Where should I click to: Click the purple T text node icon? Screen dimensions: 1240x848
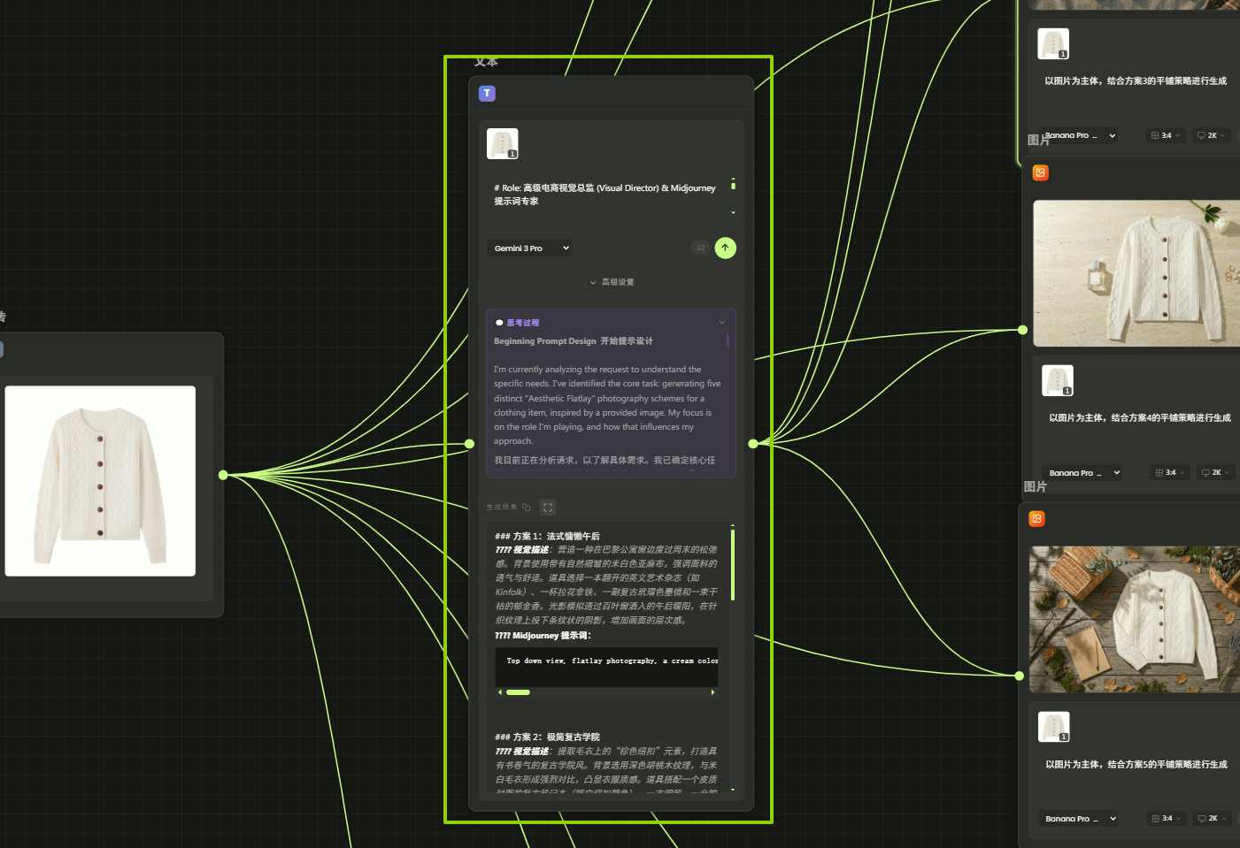pos(487,94)
